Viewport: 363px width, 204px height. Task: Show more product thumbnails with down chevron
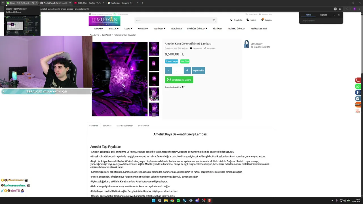point(154,115)
